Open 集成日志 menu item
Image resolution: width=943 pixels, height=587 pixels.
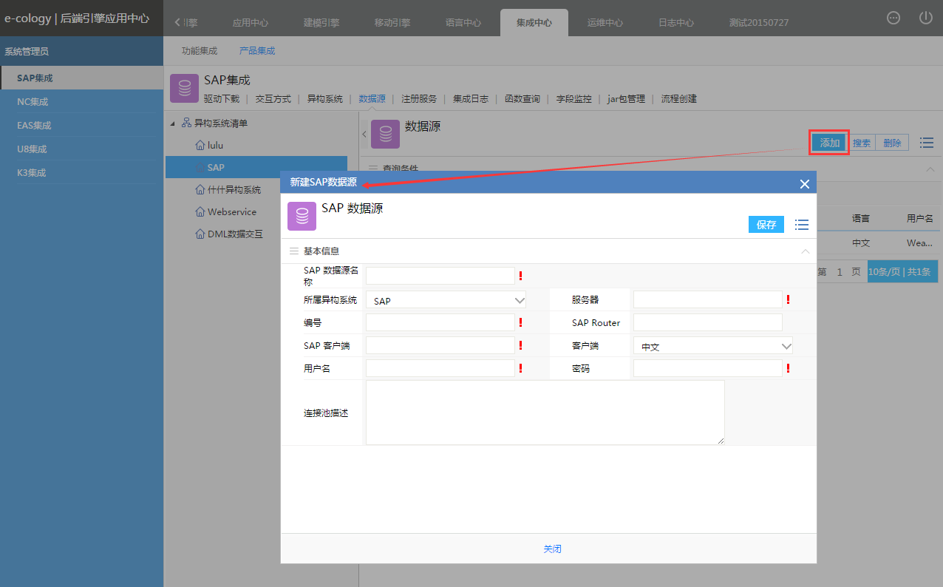[471, 99]
